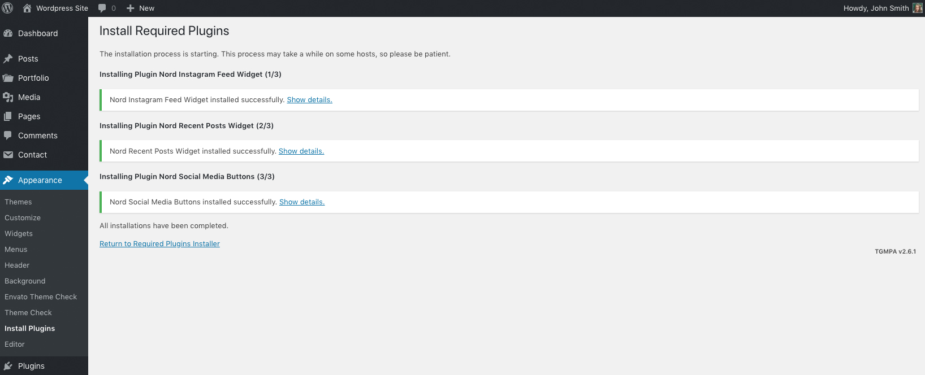Open the Howdy, John Smith account menu
The width and height of the screenshot is (925, 375).
click(876, 8)
